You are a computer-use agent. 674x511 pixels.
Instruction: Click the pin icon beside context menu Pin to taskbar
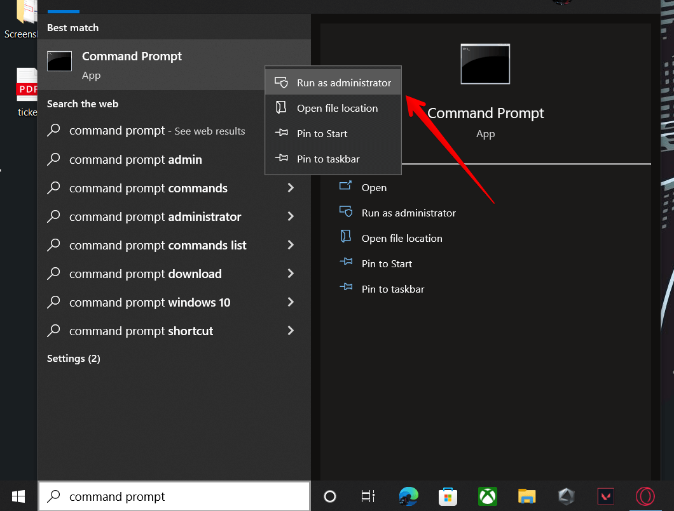282,158
